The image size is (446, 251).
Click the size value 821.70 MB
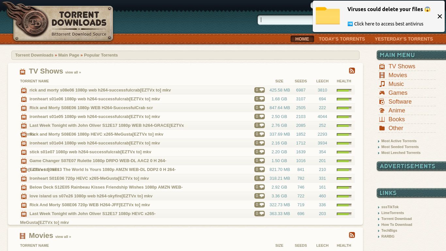coord(279,170)
